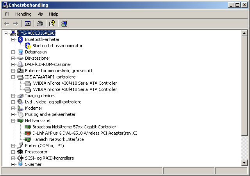Maximize the Enhetsbehandling window
250x176 pixels.
(237, 5)
